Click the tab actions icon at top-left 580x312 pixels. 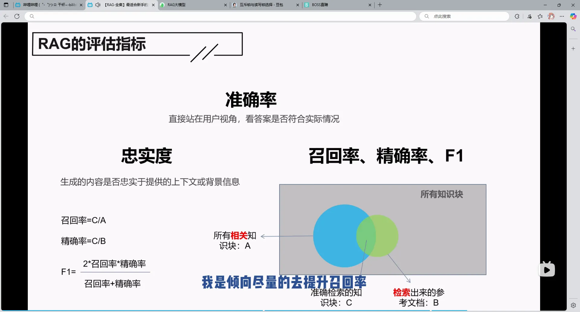(6, 5)
